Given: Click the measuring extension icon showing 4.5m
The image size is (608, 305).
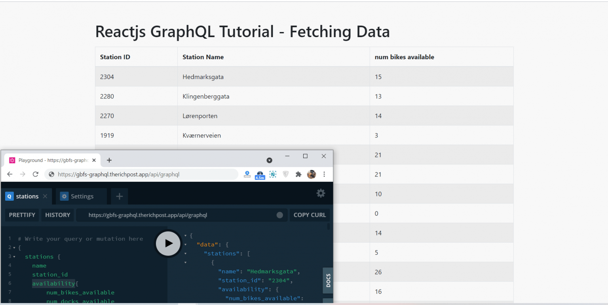Looking at the screenshot, I should click(260, 174).
